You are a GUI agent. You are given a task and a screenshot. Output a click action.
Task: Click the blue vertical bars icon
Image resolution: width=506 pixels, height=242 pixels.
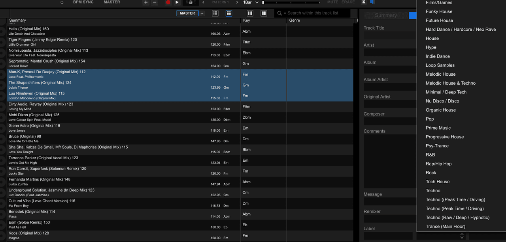coord(372,2)
